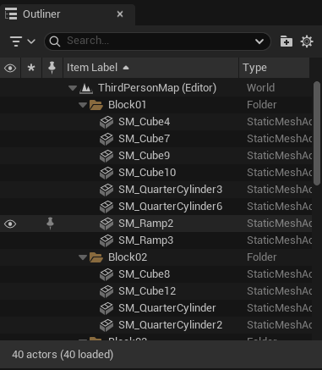The image size is (322, 370).
Task: Click the SM_QuarterCylinder3 static mesh icon
Action: coord(106,190)
